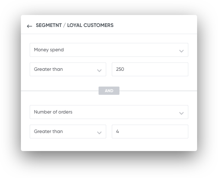Open the Money spend attribute dropdown
The image size is (218, 178).
[109, 50]
